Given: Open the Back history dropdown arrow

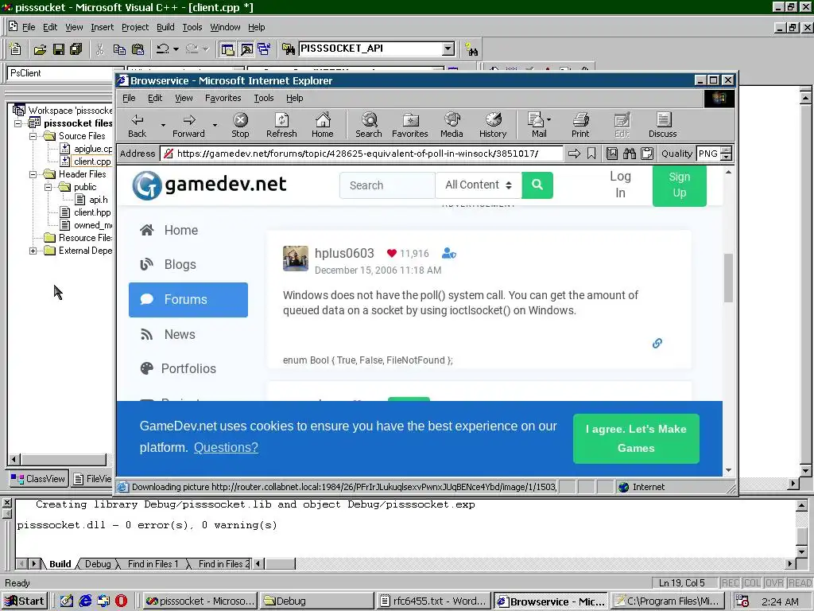Looking at the screenshot, I should point(163,125).
